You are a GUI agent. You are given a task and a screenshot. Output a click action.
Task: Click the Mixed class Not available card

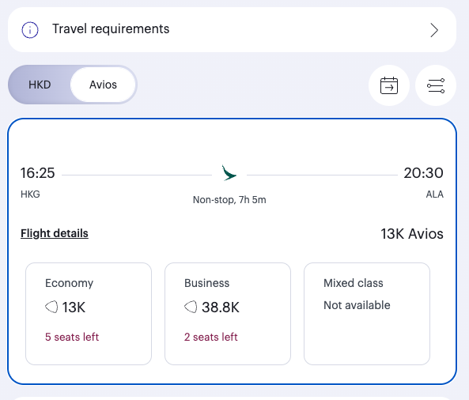pos(367,314)
